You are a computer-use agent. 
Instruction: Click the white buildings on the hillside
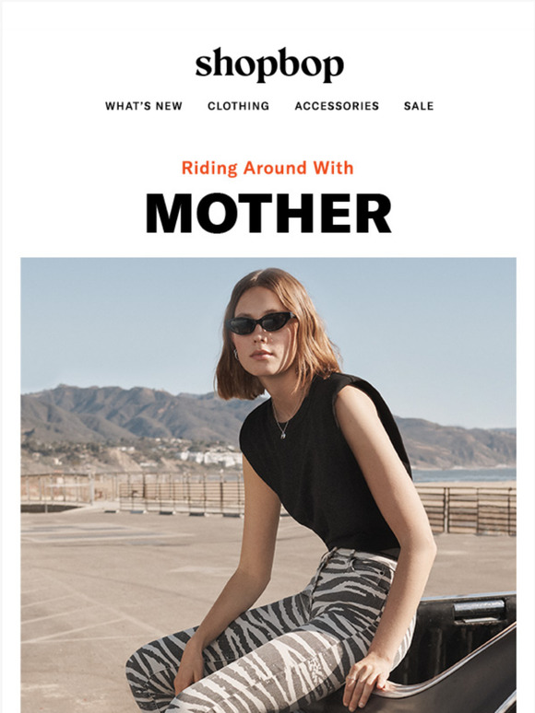tap(212, 457)
